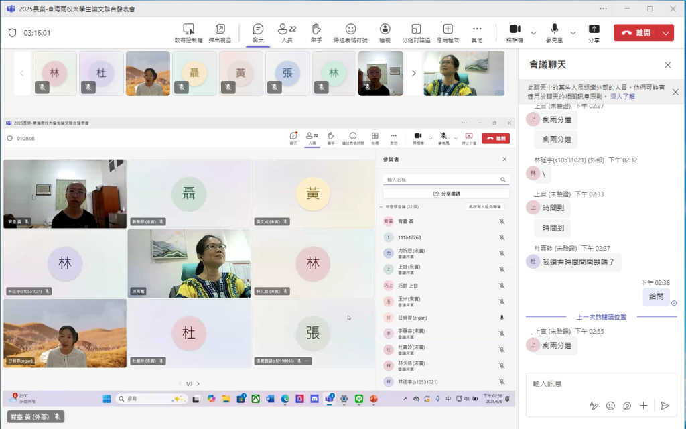Open the Chat (聊天) tab in toolbar

coord(258,34)
